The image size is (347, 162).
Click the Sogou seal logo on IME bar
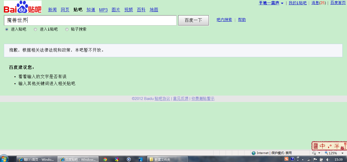(x=316, y=146)
